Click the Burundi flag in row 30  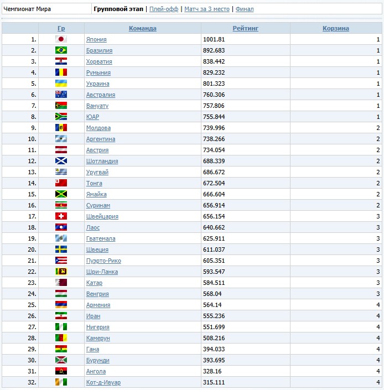tap(61, 360)
